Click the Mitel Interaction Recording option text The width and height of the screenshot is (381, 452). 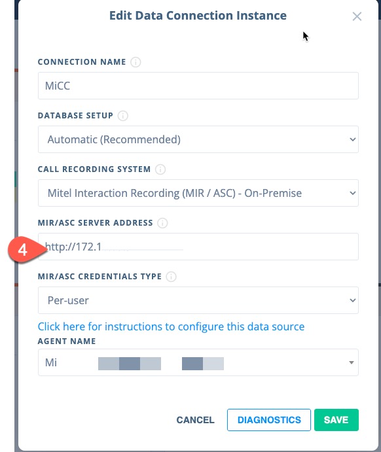(x=175, y=193)
